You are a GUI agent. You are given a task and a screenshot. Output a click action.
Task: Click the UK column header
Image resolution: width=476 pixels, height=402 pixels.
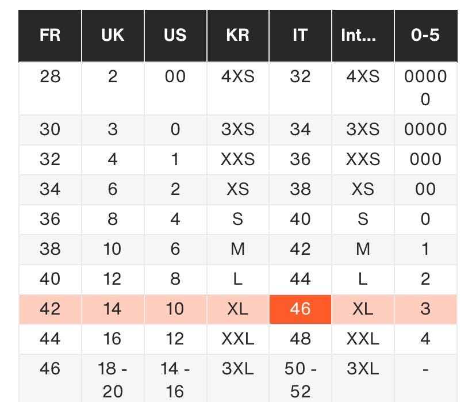(113, 36)
